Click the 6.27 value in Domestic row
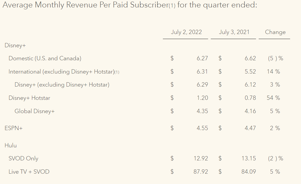Screen dimensions: 301x184 [x=202, y=58]
